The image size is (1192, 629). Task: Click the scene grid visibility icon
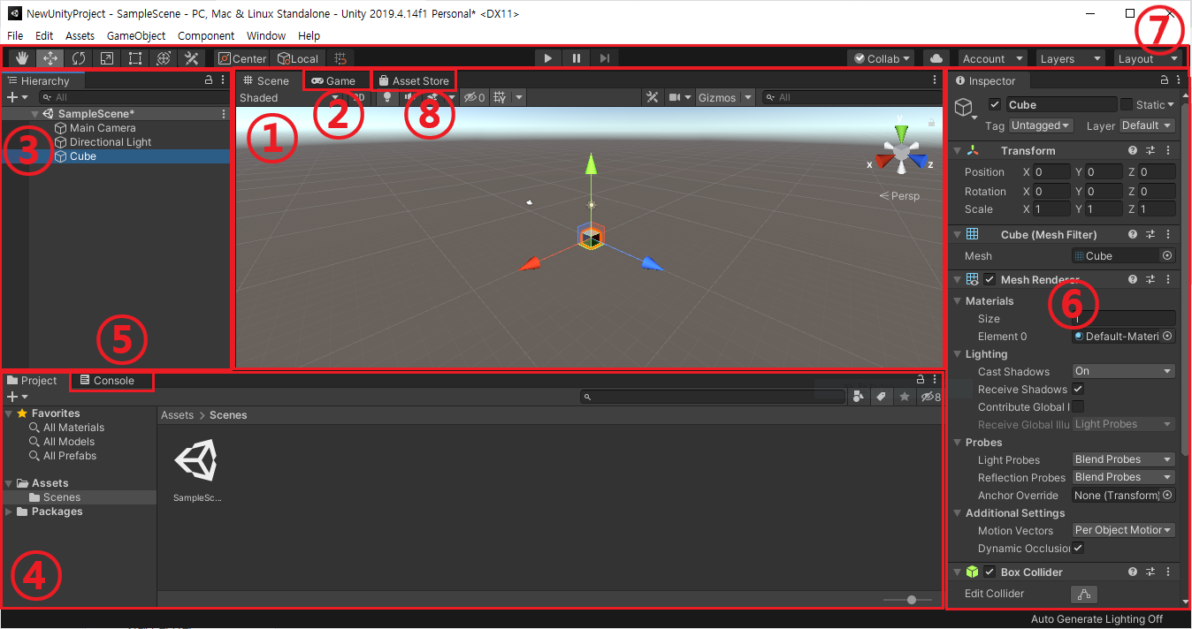click(x=500, y=97)
